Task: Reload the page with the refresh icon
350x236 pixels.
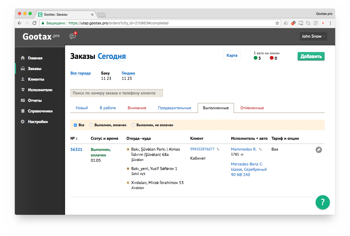Action: [34, 23]
